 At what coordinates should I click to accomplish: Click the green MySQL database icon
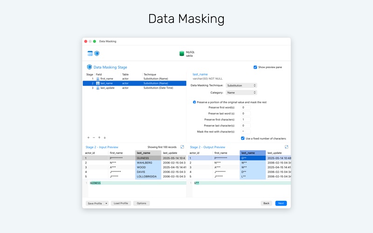point(182,54)
